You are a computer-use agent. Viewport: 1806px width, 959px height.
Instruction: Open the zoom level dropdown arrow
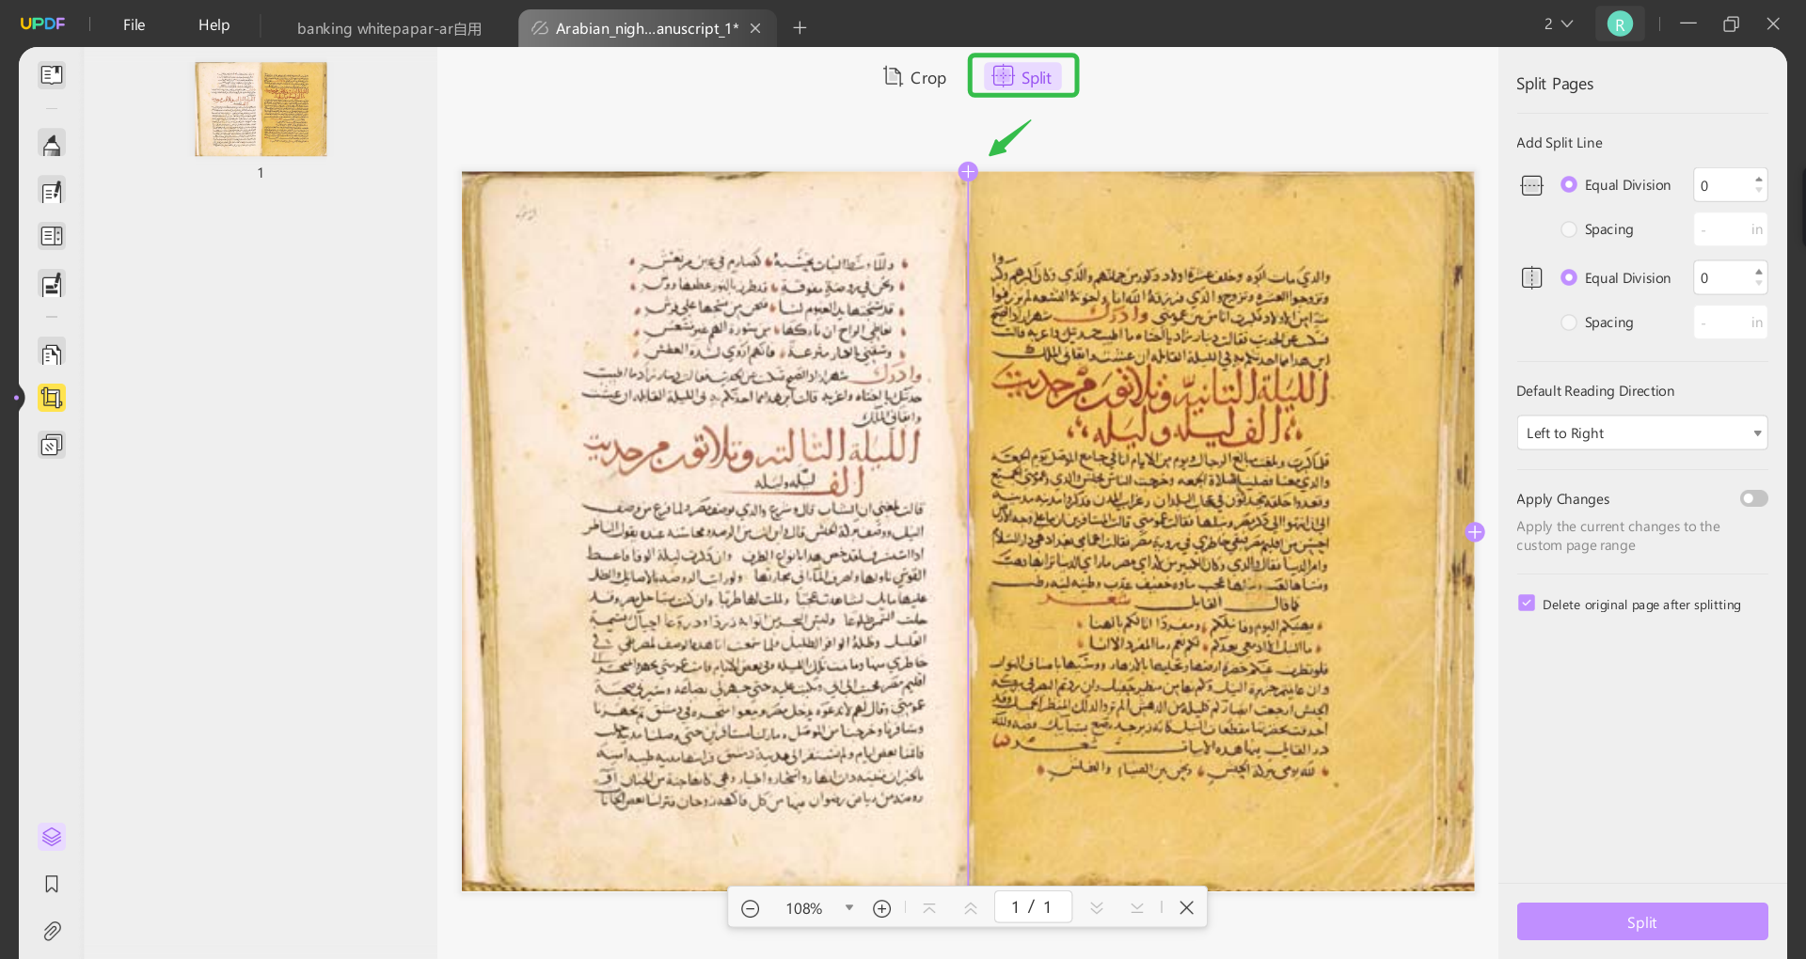coord(849,907)
